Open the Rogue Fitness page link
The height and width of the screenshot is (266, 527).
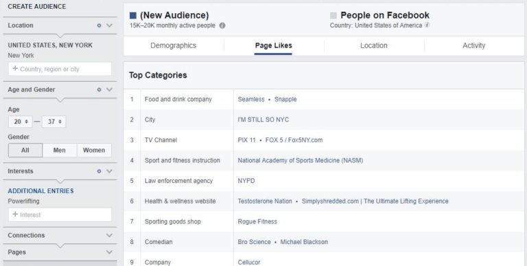[257, 221]
